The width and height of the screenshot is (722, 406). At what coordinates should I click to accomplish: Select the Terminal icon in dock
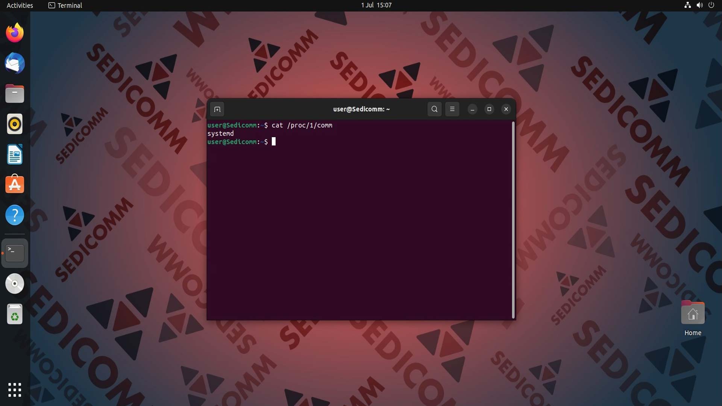(15, 253)
